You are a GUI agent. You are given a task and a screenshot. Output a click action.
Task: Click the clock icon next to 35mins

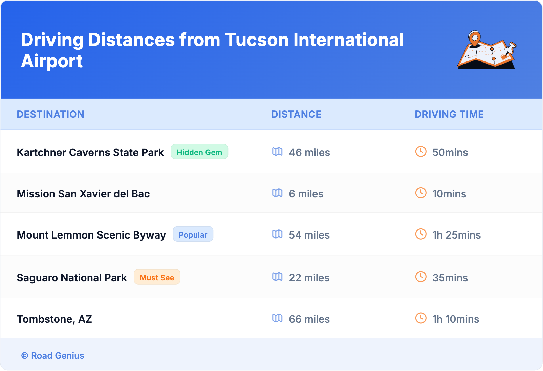click(421, 277)
